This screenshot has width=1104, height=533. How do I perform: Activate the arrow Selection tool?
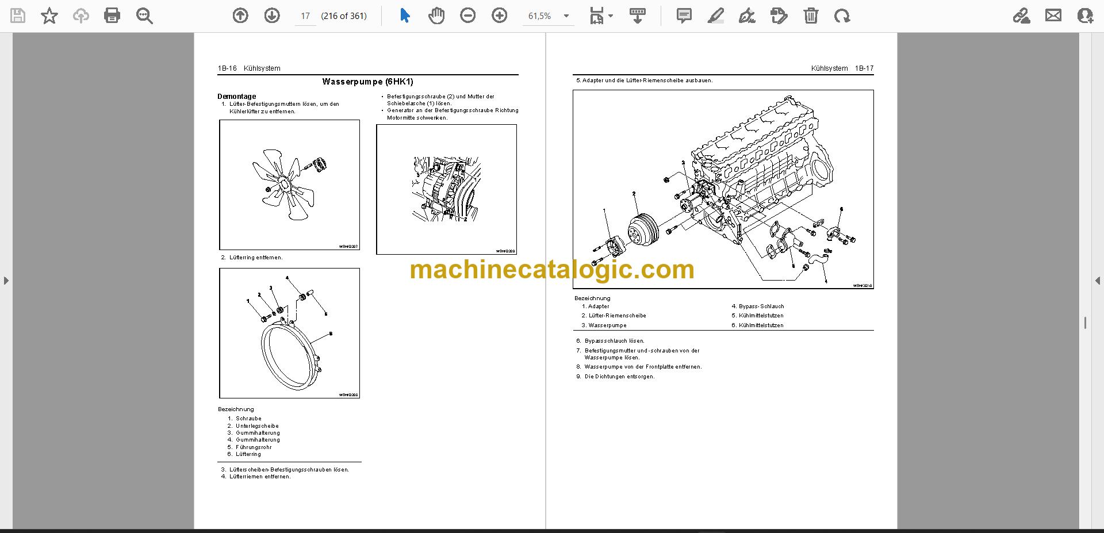click(405, 16)
